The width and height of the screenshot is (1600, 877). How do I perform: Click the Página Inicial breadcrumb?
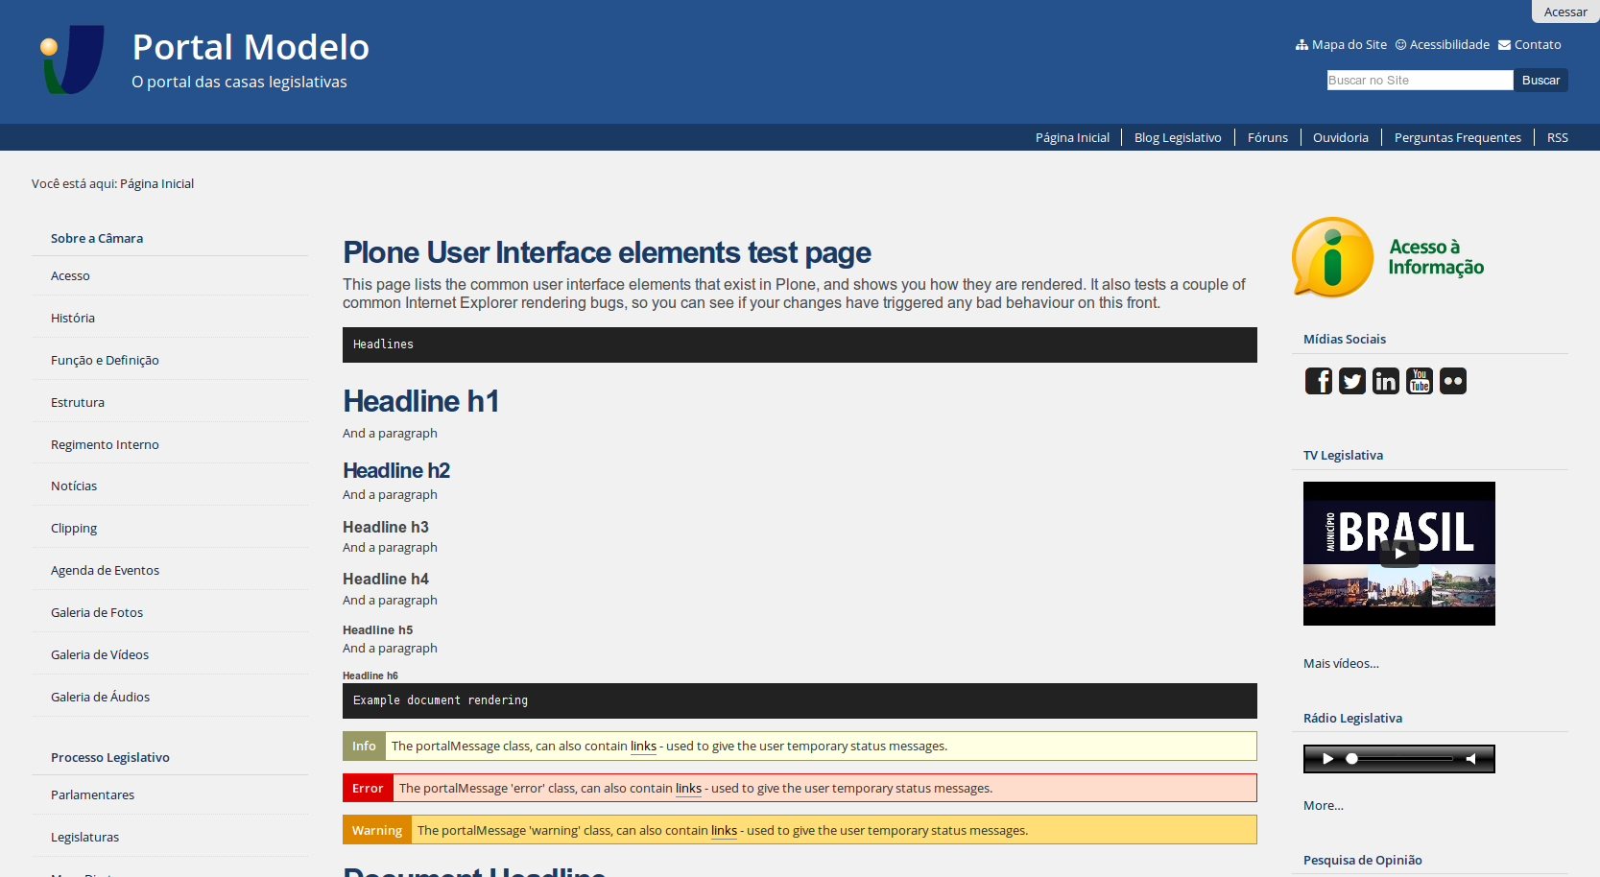(156, 183)
